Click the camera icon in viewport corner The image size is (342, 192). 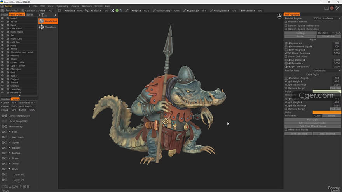click(x=279, y=16)
